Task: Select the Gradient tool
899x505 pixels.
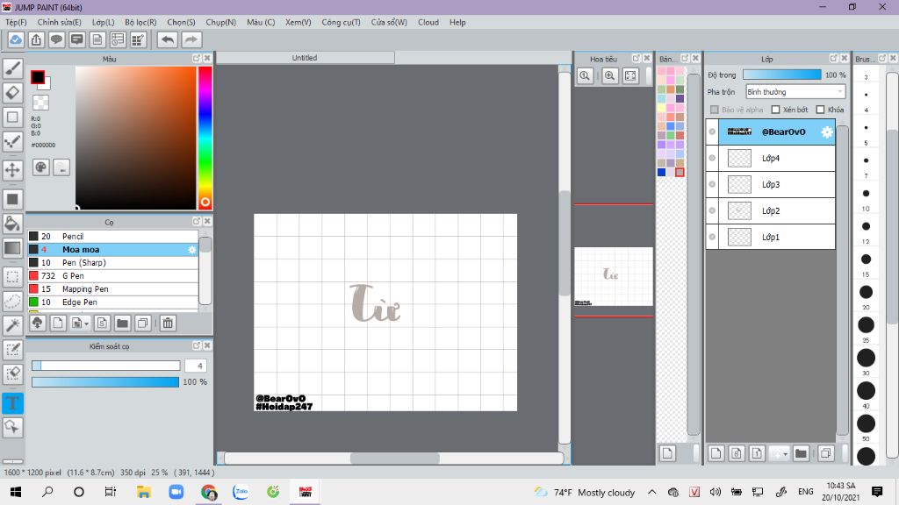Action: (x=12, y=248)
